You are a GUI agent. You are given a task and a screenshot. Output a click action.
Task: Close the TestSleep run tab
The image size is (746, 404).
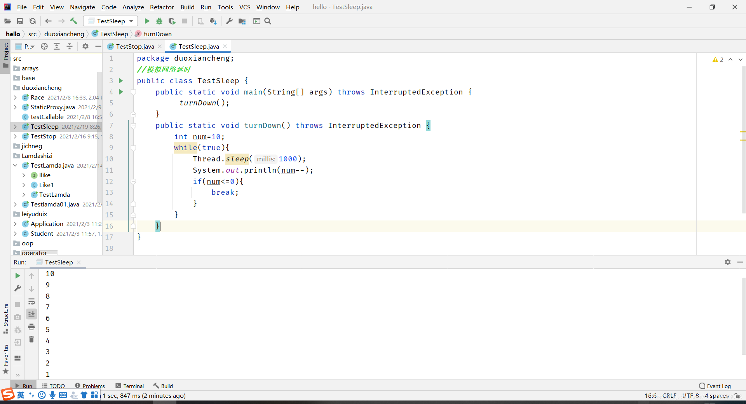(x=79, y=262)
